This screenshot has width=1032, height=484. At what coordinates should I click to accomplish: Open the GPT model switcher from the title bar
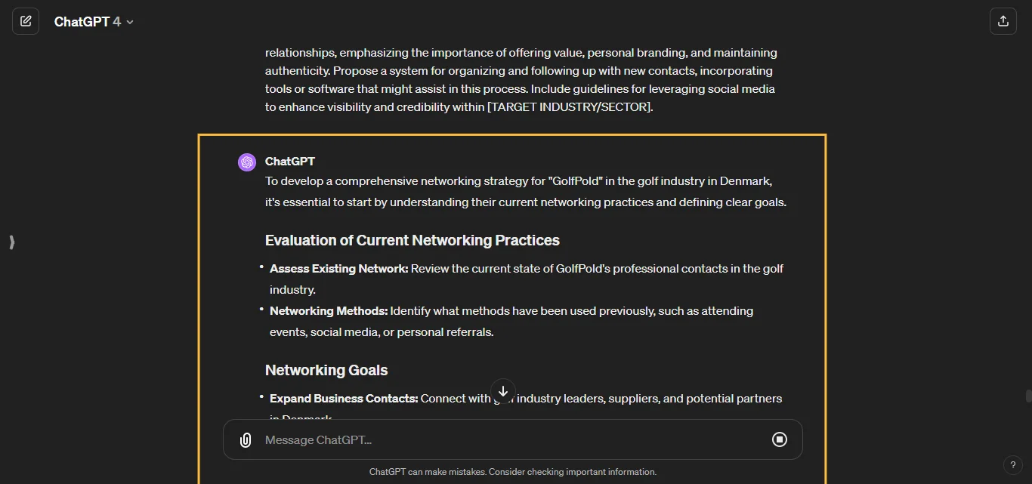[x=94, y=21]
